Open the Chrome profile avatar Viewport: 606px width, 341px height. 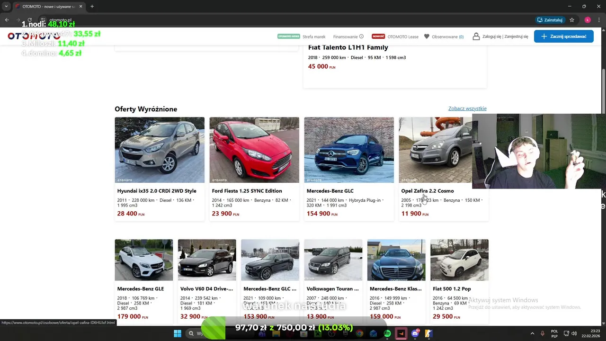tap(588, 20)
